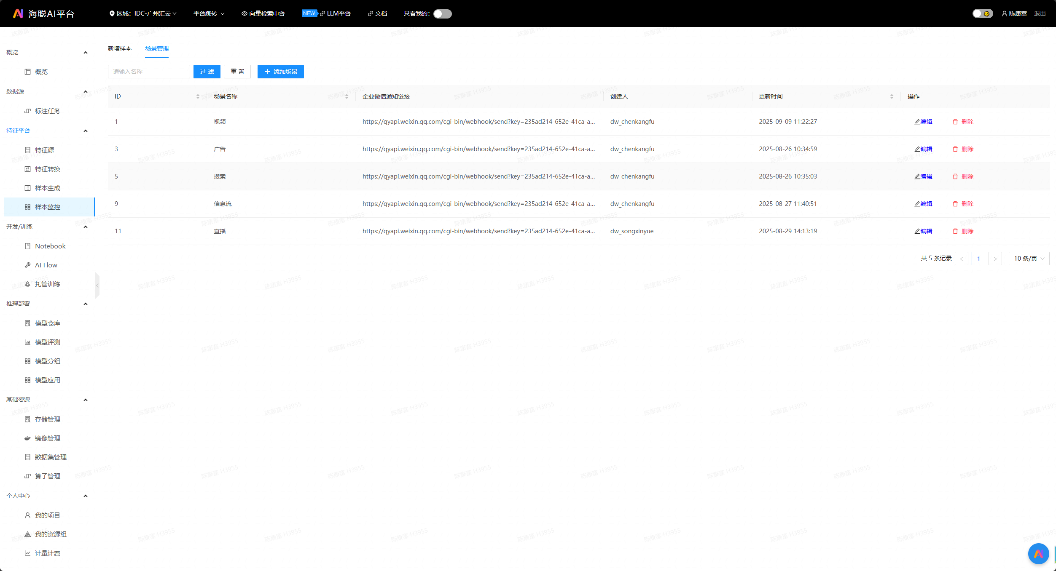
Task: Collapse the 推理部署 sidebar section
Action: tap(86, 304)
